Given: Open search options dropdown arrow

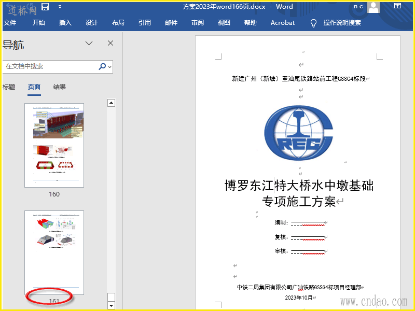Looking at the screenshot, I should coord(110,67).
